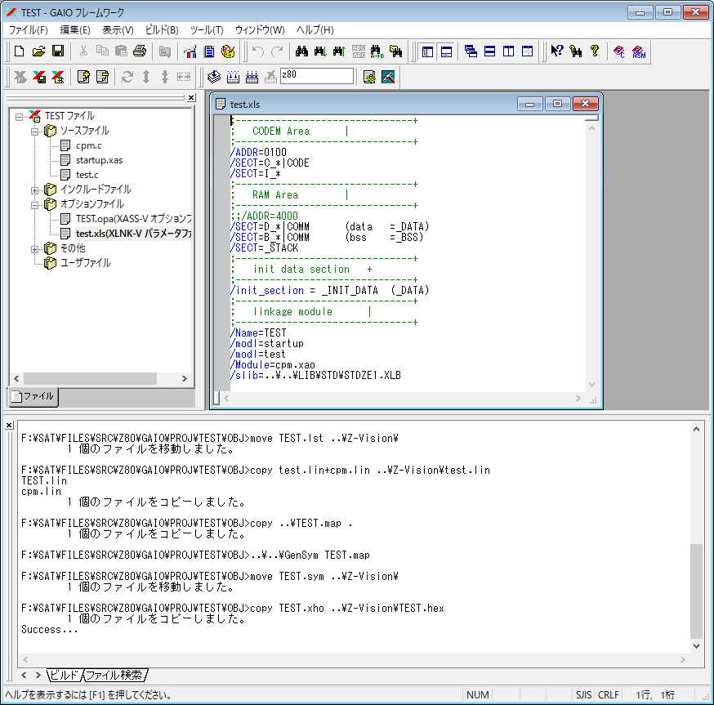This screenshot has width=714, height=705.
Task: Click the context help arrow-question icon
Action: [x=557, y=51]
